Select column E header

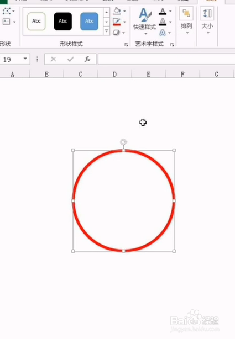(x=149, y=75)
